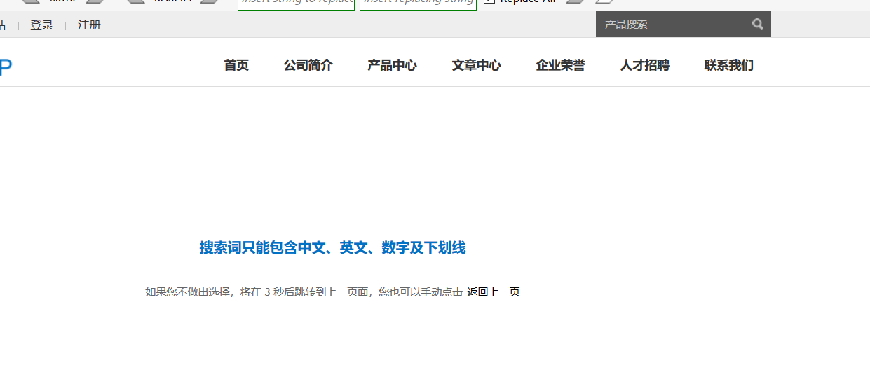Screen dimensions: 870x377
Task: Open 产品中心 navigation item
Action: [x=392, y=65]
